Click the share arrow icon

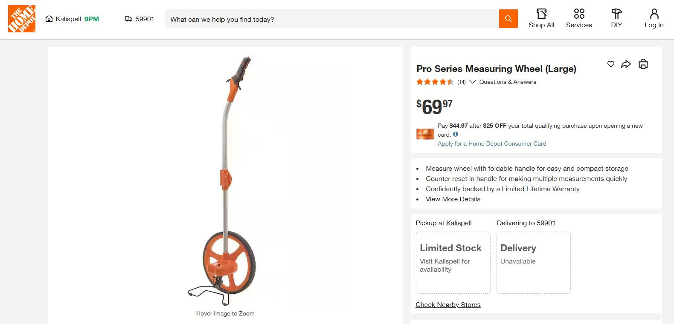[x=627, y=64]
